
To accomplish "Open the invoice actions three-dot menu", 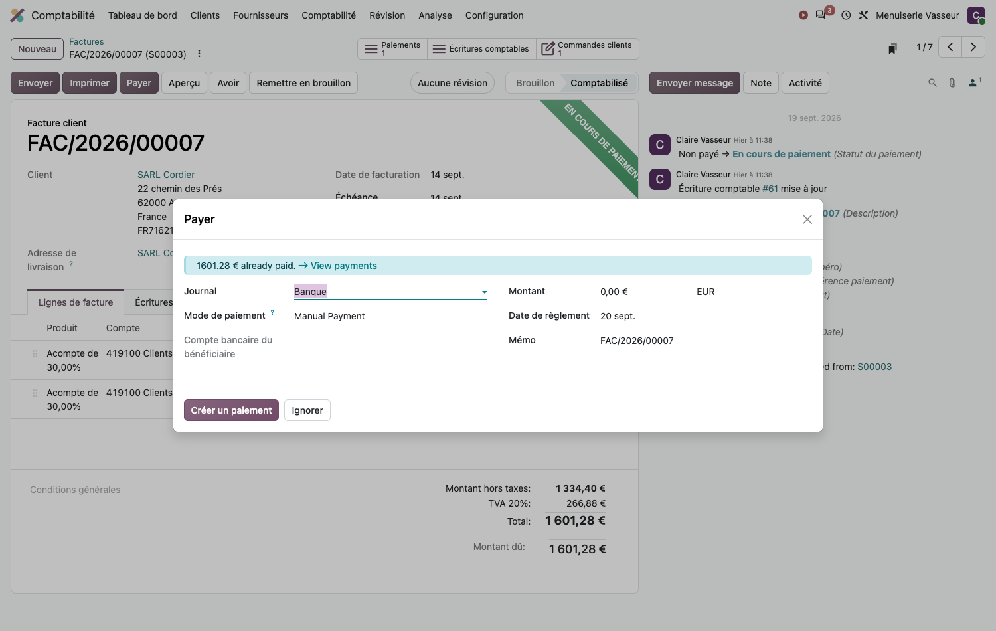I will coord(199,54).
